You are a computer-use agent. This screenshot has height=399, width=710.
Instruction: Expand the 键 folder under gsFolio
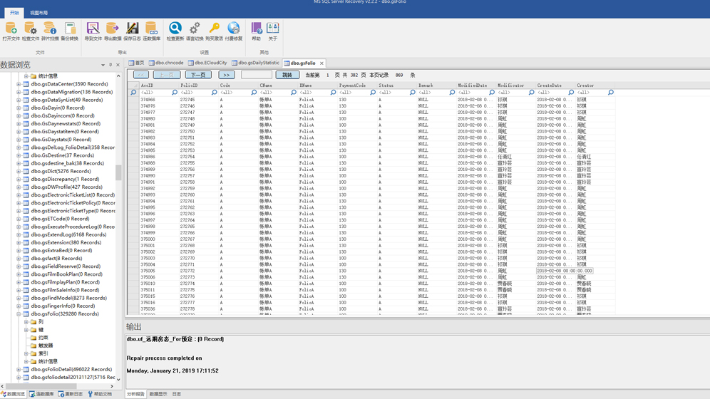pos(26,330)
